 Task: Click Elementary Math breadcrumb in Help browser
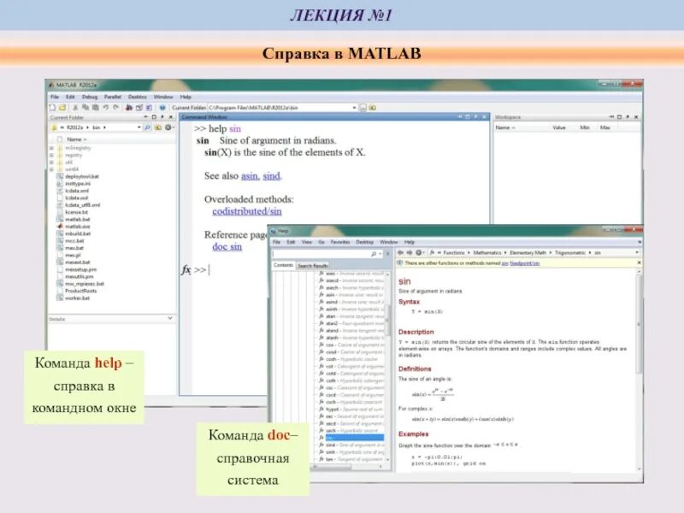528,252
